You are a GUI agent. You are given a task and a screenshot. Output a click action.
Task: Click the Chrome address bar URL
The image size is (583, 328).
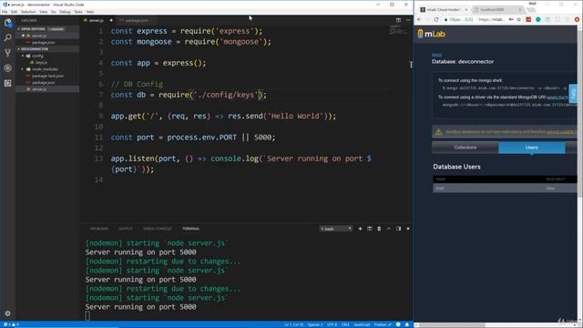pyautogui.click(x=492, y=19)
